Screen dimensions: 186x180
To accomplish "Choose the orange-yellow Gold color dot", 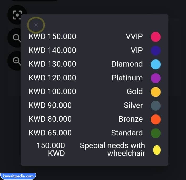I will [x=156, y=92].
